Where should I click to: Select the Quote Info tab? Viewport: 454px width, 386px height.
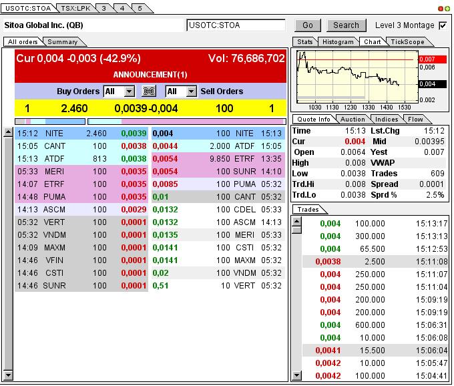coord(314,120)
